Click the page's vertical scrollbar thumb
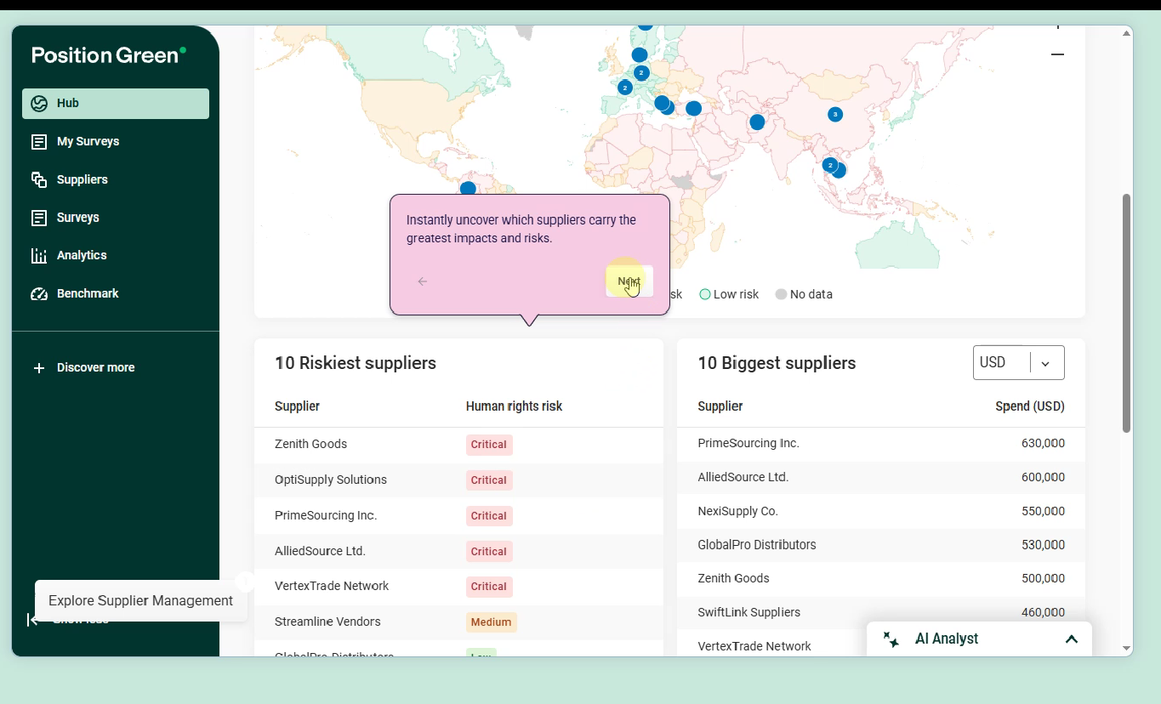Screen dimensions: 1161x704 pos(1127,313)
